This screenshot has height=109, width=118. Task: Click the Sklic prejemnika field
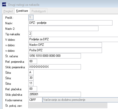(x=55, y=67)
